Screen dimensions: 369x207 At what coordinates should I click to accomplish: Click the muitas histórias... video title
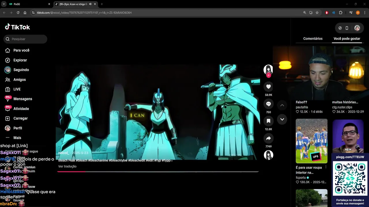(345, 102)
